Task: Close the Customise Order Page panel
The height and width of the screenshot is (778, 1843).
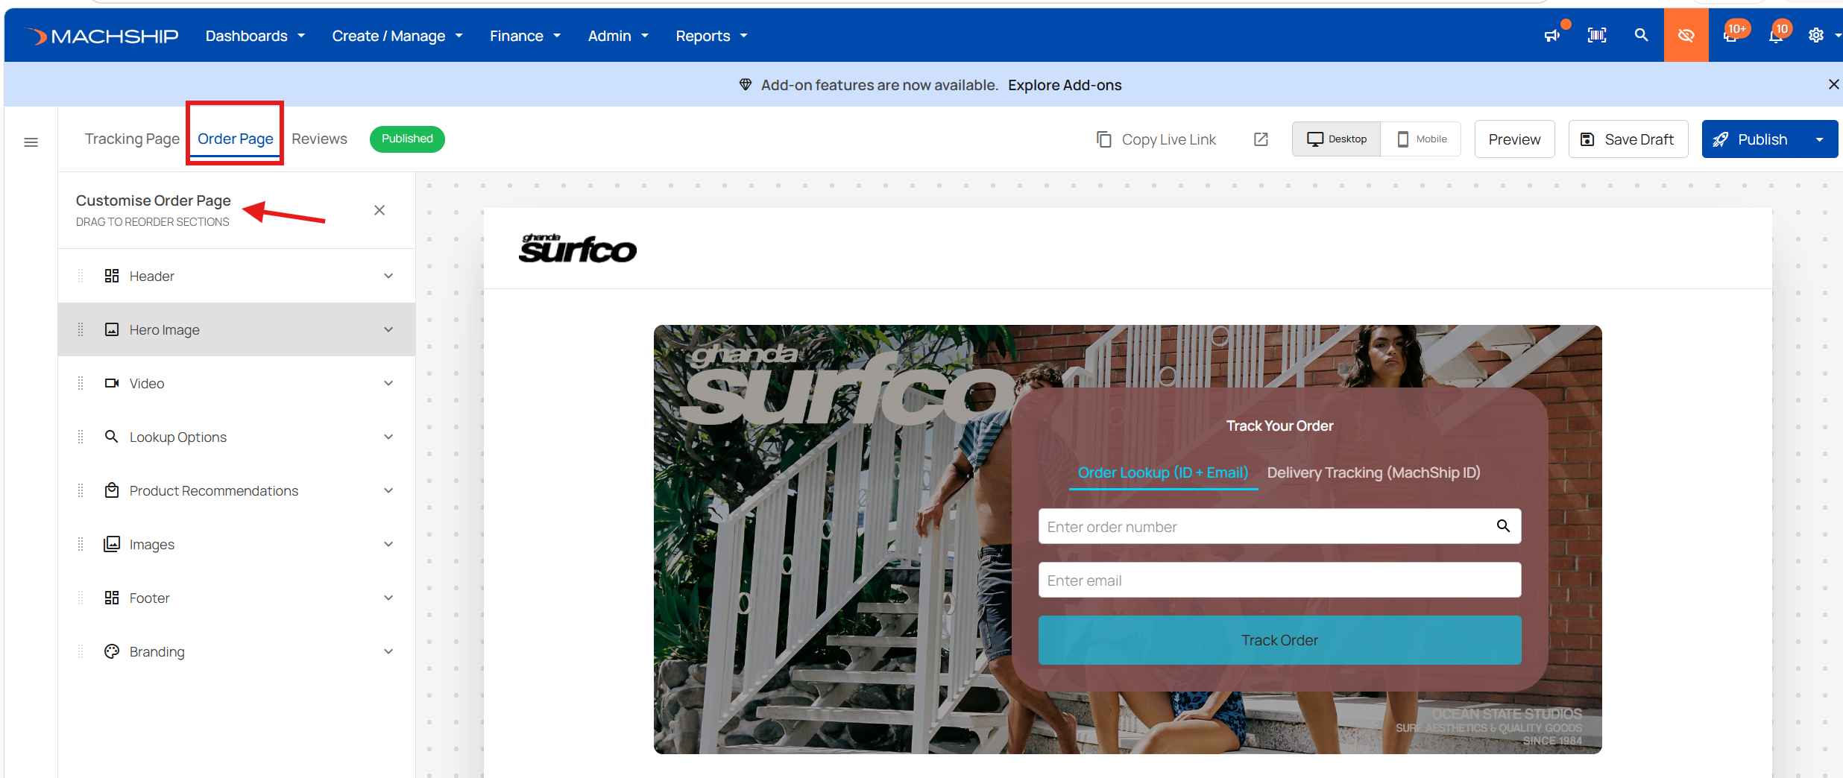Action: [379, 210]
